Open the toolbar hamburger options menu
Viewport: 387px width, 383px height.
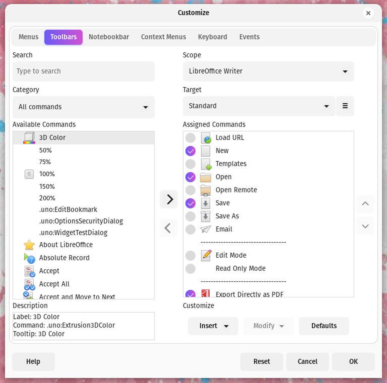point(345,106)
